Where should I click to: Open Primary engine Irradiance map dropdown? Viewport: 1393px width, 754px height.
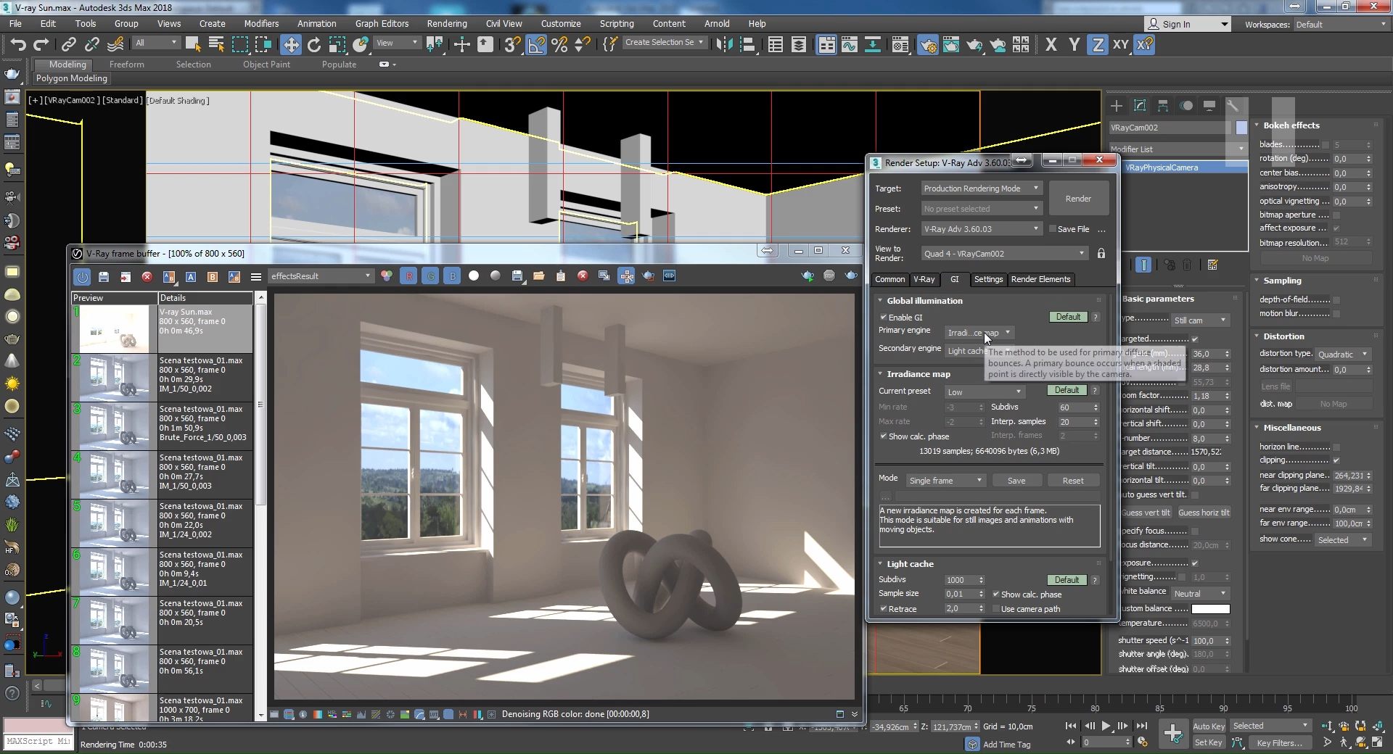[979, 333]
